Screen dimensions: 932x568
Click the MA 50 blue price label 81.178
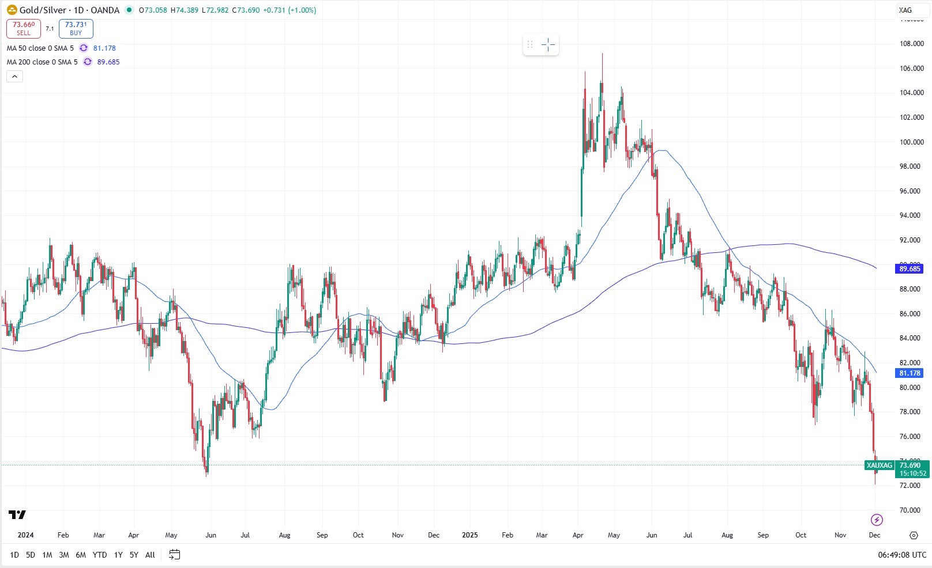(x=910, y=373)
